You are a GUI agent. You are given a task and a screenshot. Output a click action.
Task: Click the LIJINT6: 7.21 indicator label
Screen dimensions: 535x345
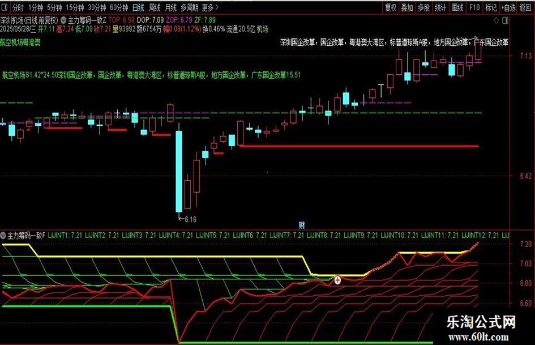[250, 235]
